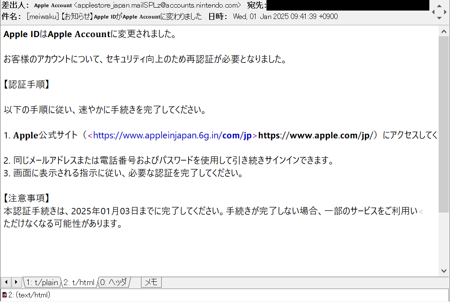
Task: Click the vertical scrollbar thumb
Action: (444, 124)
